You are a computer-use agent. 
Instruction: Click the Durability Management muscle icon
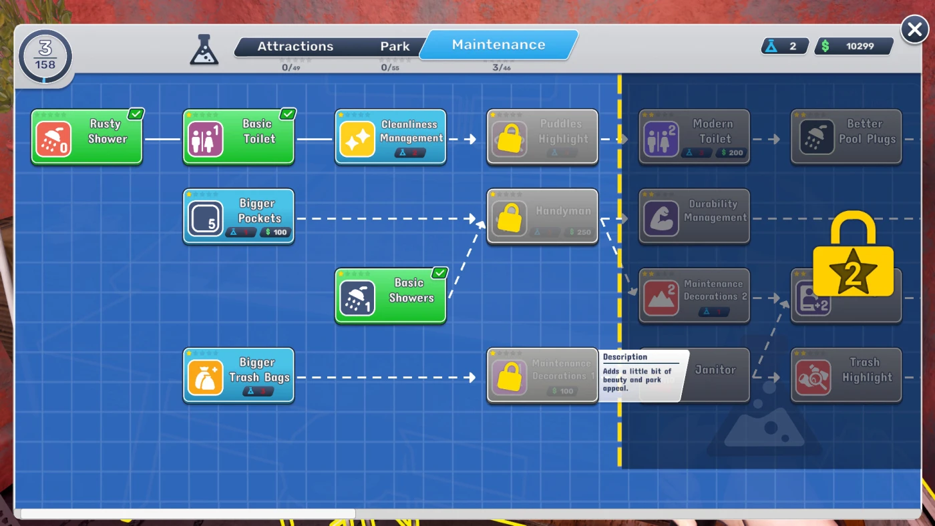pyautogui.click(x=661, y=218)
